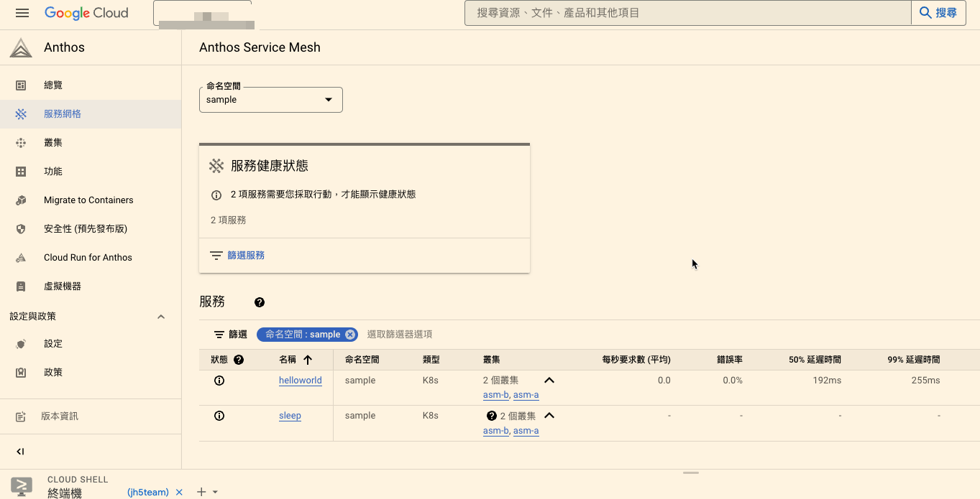The image size is (980, 499).
Task: Click the Cloud Shell panel drag handle
Action: (x=691, y=473)
